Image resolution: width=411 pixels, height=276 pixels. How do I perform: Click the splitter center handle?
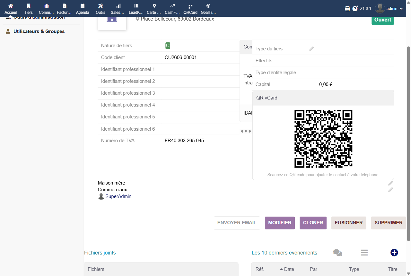pos(246,131)
